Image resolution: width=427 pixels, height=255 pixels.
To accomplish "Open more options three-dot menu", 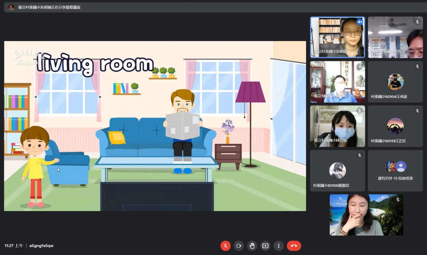I will [278, 246].
